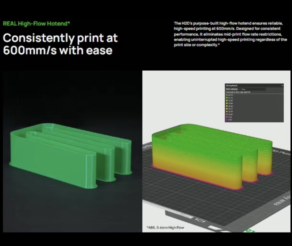Select the bright yellow legend swatch

227,106
